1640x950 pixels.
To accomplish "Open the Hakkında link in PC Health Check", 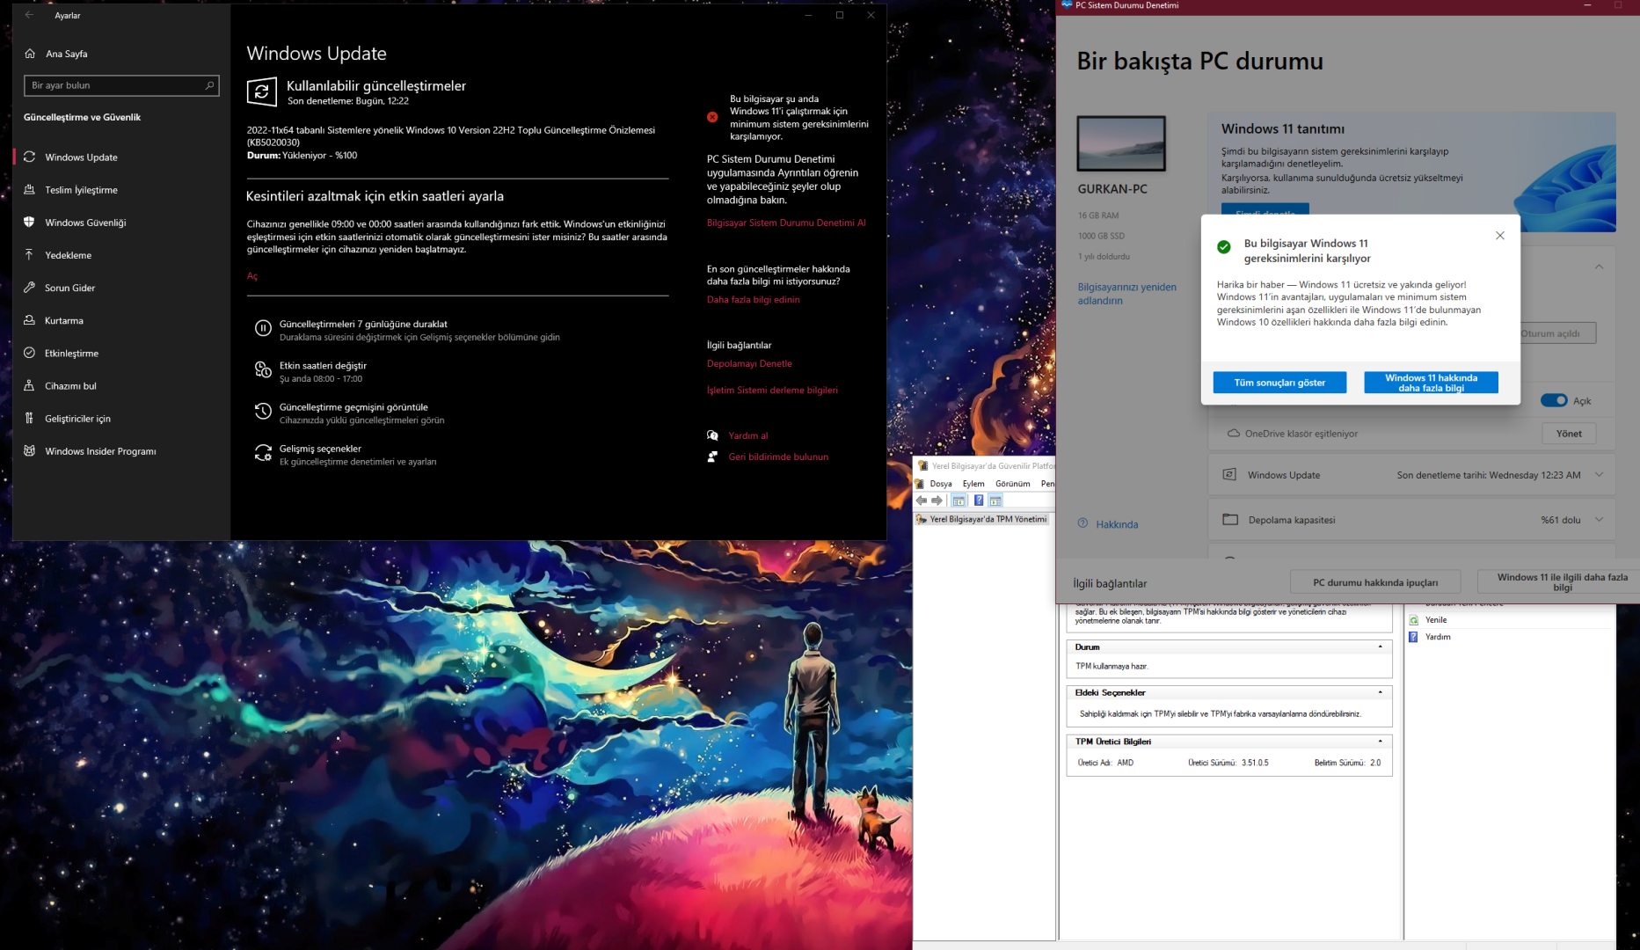I will pyautogui.click(x=1117, y=524).
